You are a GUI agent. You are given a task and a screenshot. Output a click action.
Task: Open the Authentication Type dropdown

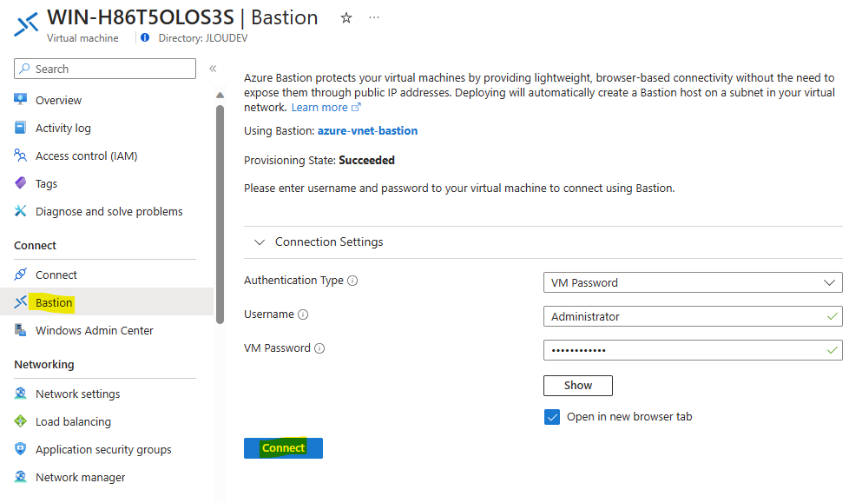(x=693, y=282)
